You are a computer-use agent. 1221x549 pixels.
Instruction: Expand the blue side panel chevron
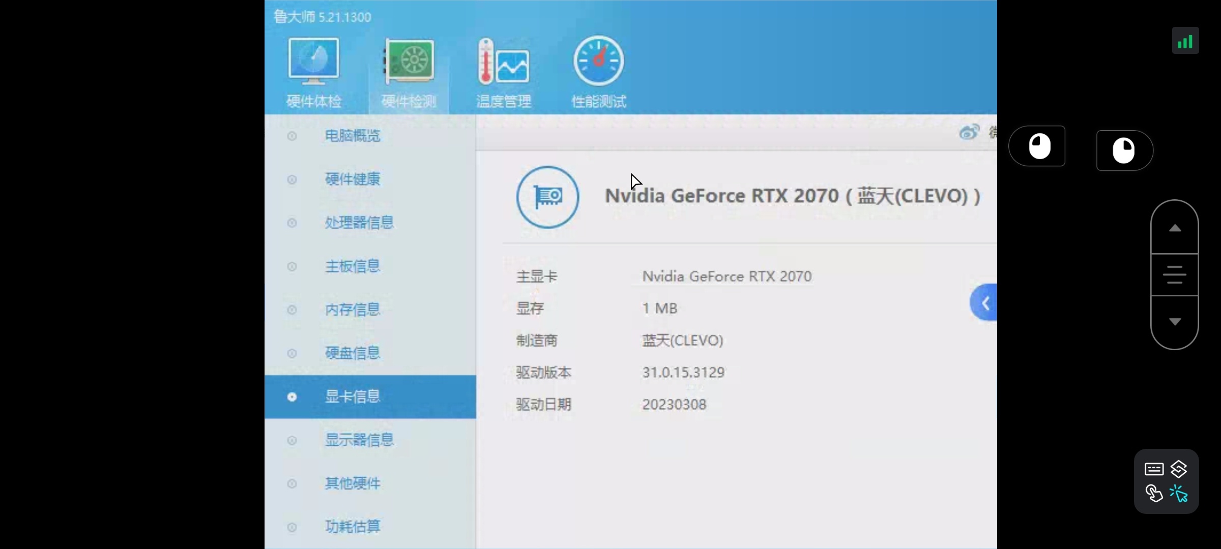983,303
